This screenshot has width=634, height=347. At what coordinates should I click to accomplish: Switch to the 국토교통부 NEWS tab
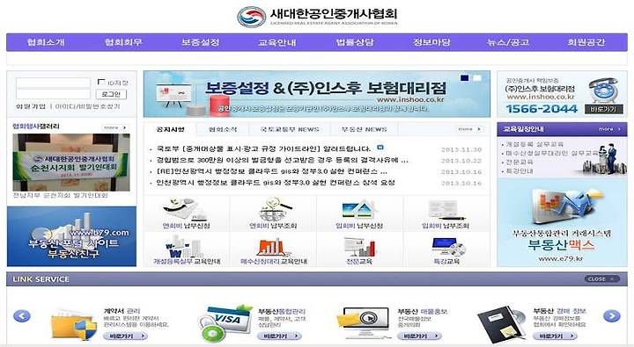290,129
